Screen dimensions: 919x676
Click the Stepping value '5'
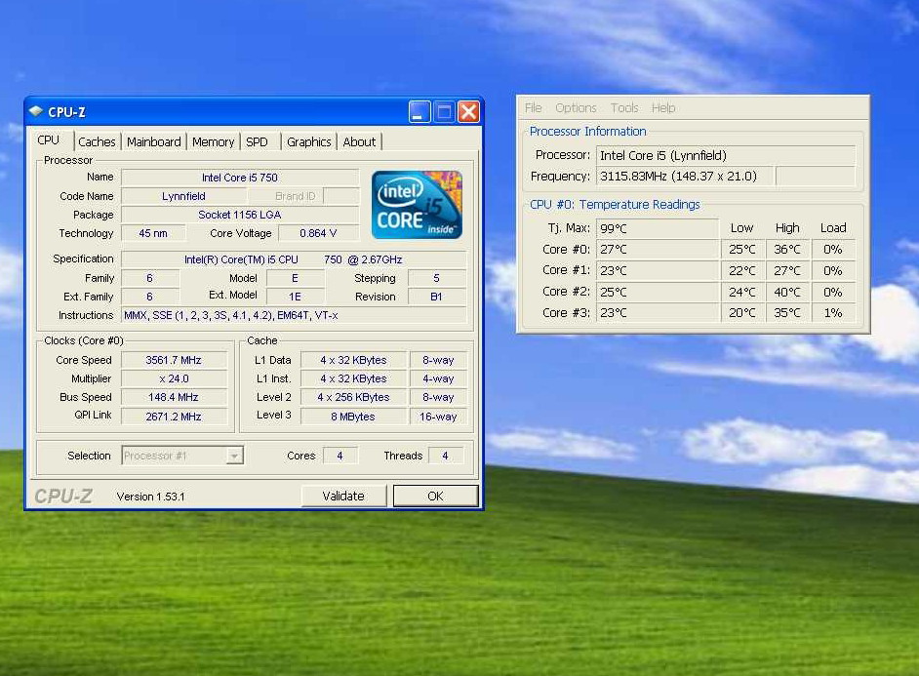pos(437,278)
